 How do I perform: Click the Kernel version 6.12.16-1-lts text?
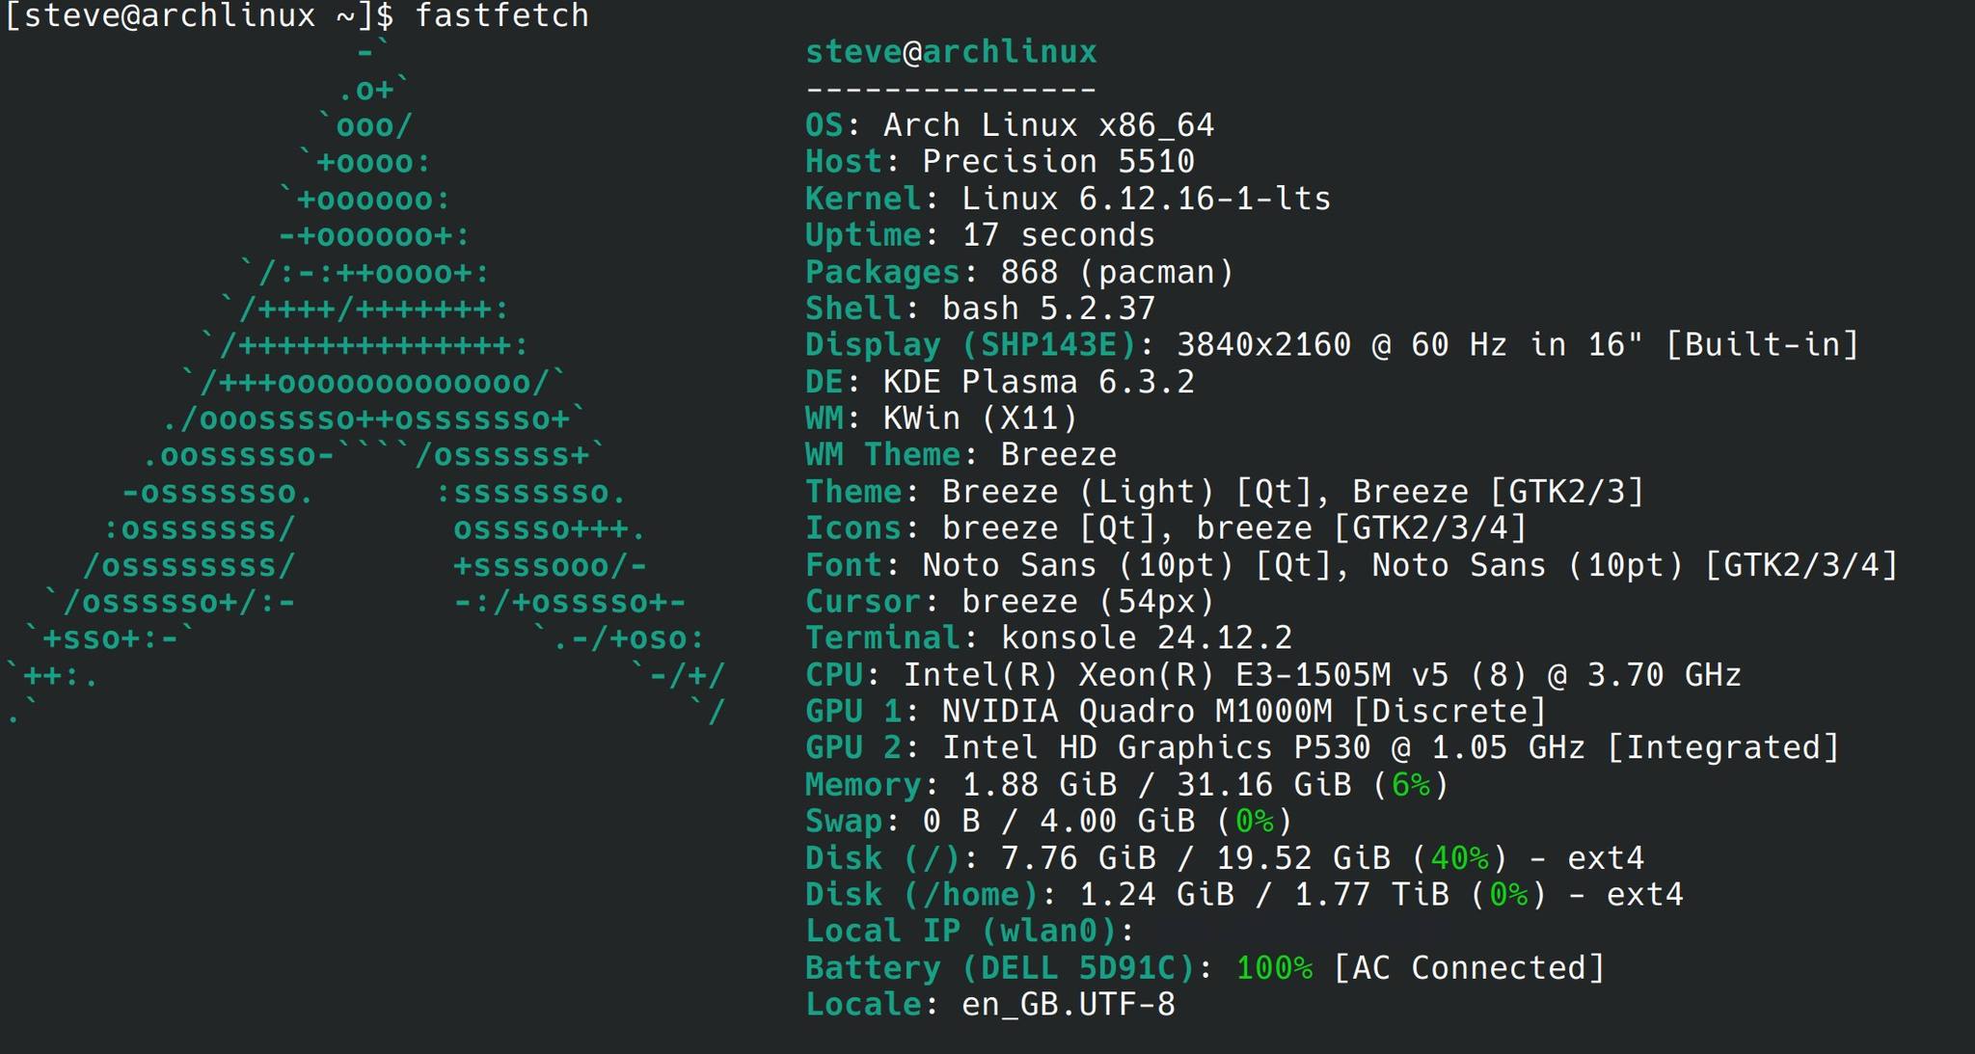tap(1204, 199)
